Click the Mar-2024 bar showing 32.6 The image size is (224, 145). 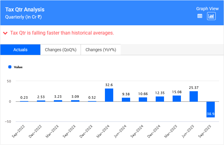tap(109, 95)
